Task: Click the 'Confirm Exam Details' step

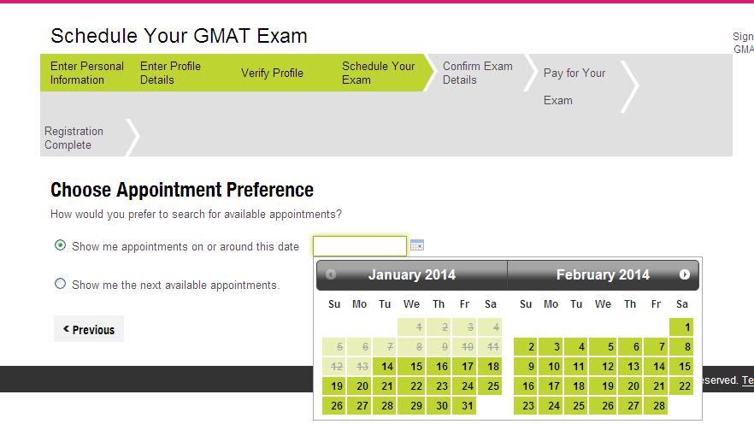Action: point(478,73)
